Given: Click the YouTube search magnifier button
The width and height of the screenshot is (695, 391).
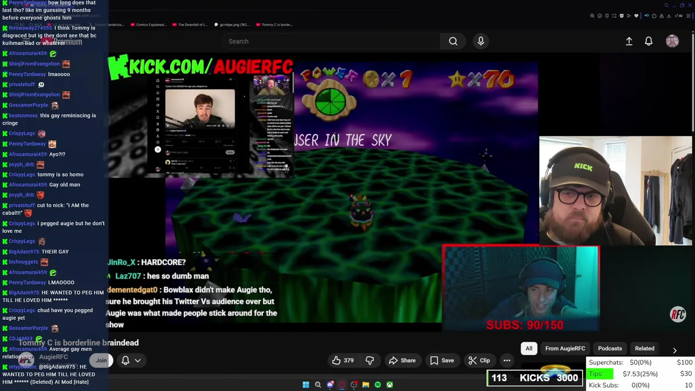Looking at the screenshot, I should (x=453, y=41).
